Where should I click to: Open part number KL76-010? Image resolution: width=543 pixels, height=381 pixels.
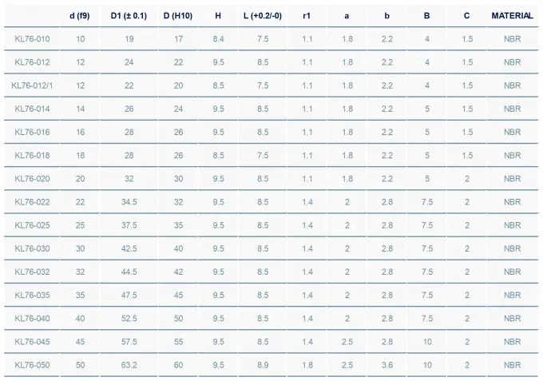tap(32, 38)
